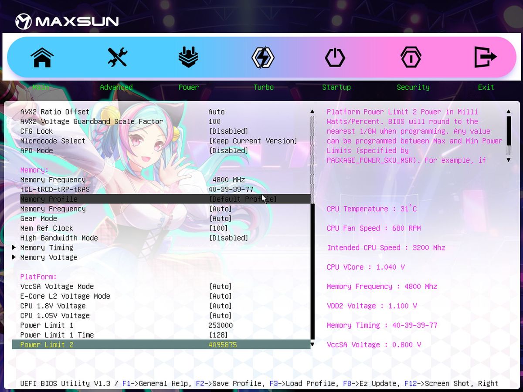Change E-Core L2 Voltage Mode [Auto]
523x392 pixels.
point(220,296)
